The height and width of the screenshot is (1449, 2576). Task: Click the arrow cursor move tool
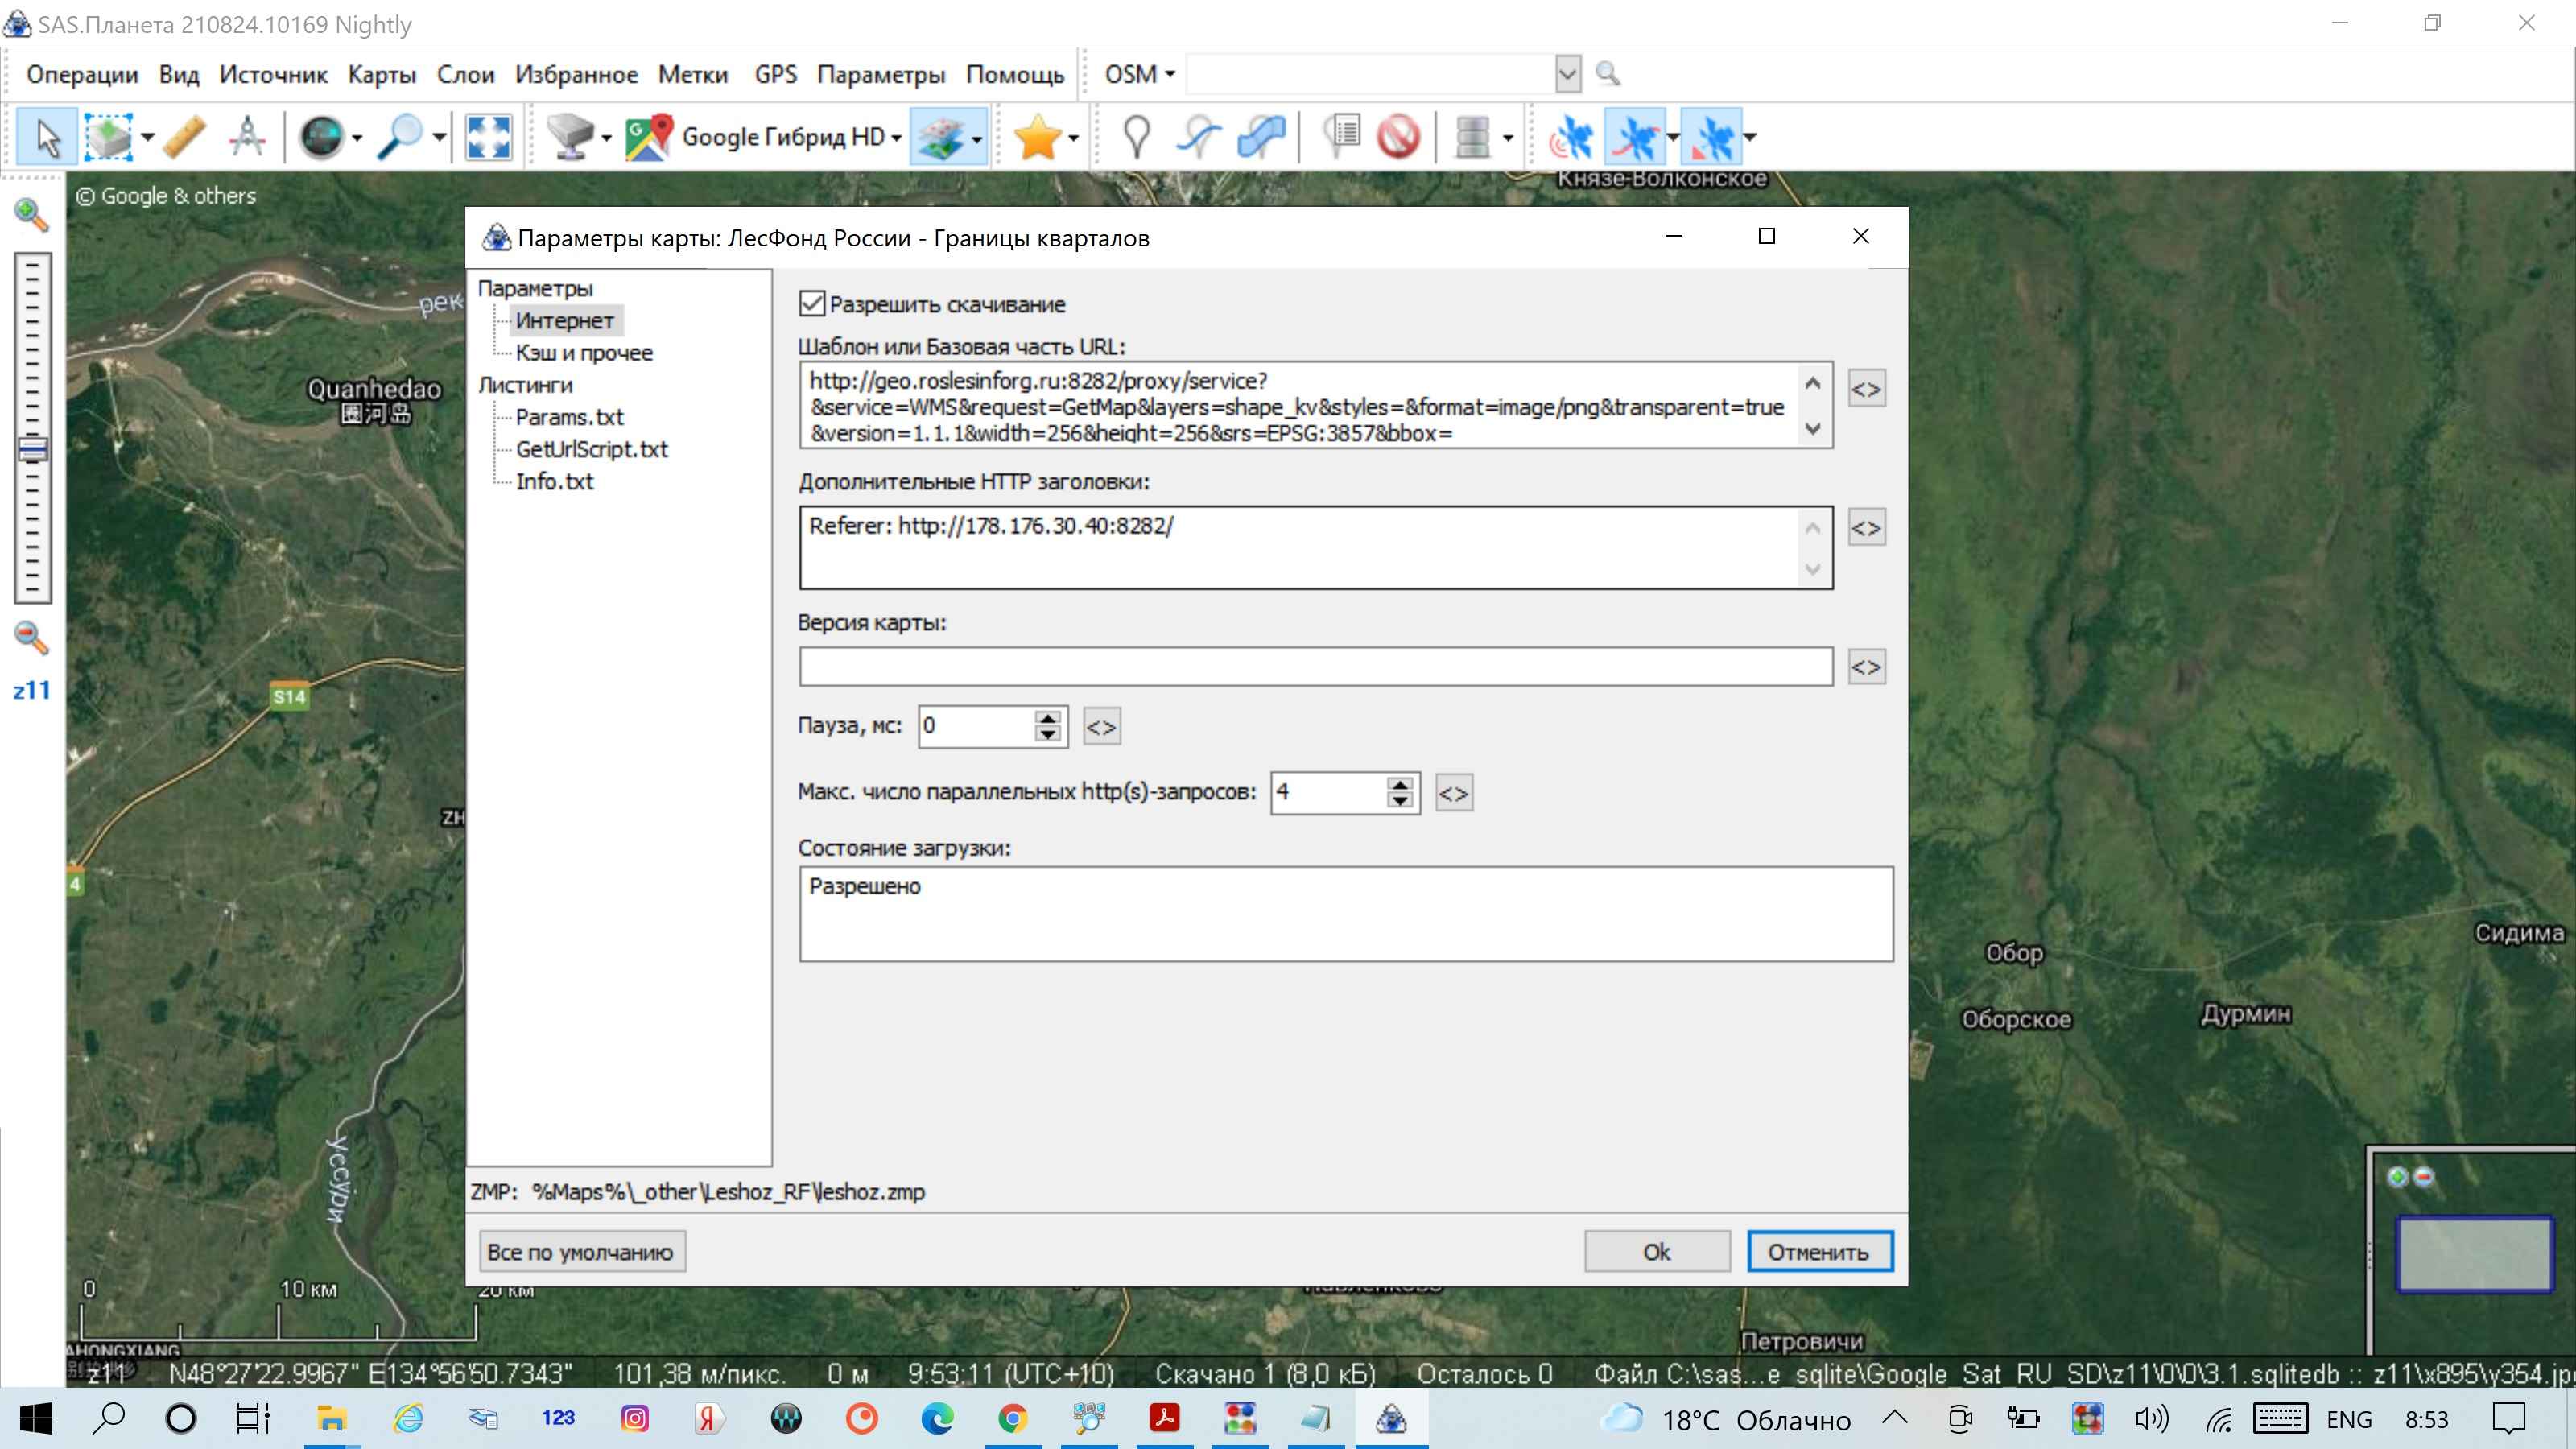(x=47, y=137)
